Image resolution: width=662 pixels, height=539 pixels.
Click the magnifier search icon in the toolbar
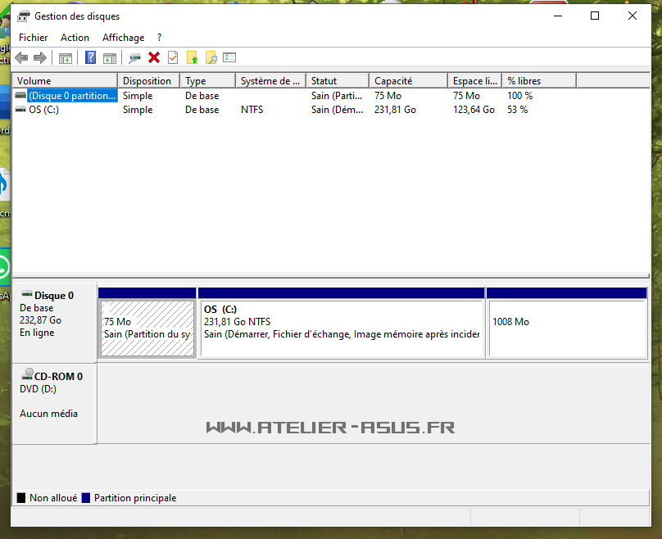coord(211,57)
